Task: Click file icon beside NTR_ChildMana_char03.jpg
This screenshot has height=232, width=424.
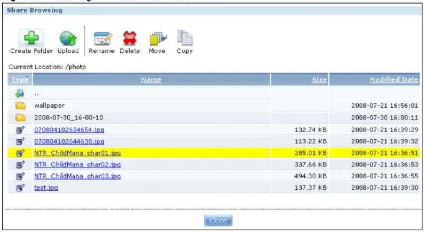Action: [20, 176]
